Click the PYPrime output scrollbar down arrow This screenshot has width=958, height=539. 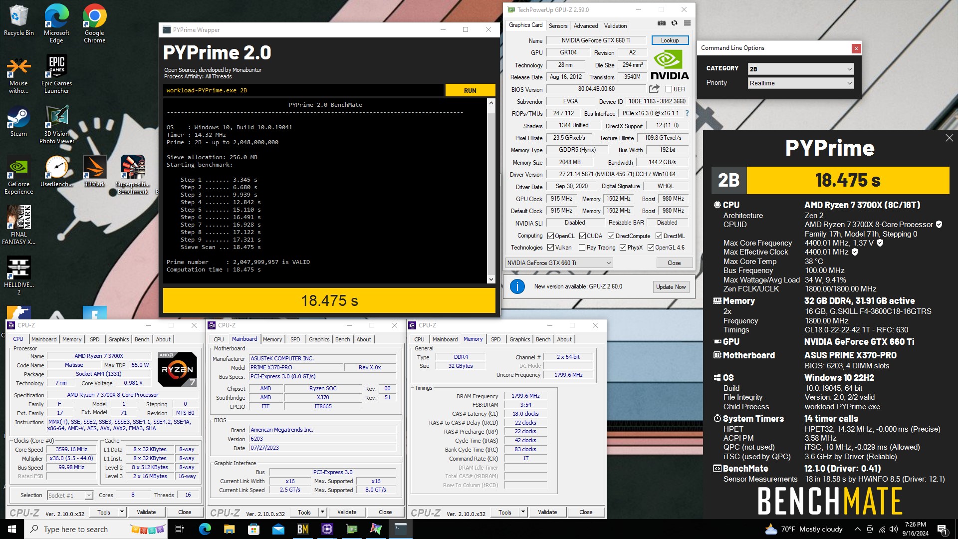(x=491, y=279)
